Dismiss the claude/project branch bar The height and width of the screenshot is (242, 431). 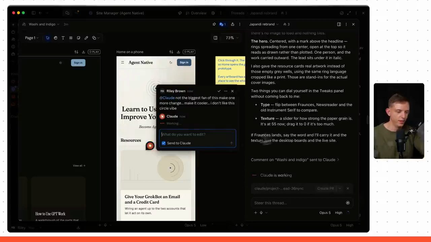coord(348,189)
